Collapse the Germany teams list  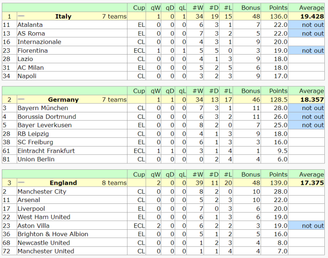coord(21,100)
